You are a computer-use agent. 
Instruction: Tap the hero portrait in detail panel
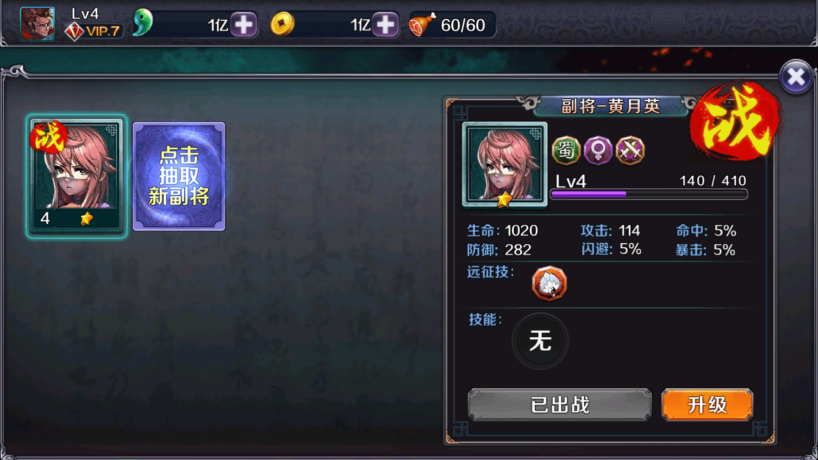click(505, 164)
